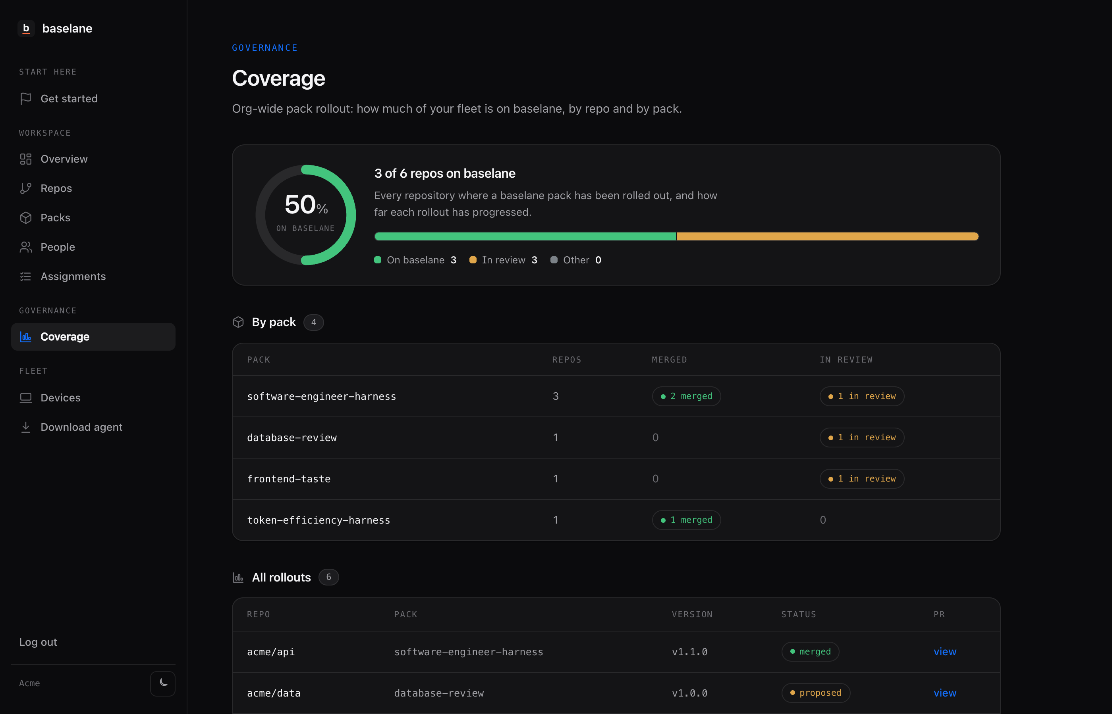Open Get started page
This screenshot has width=1112, height=714.
coord(93,99)
